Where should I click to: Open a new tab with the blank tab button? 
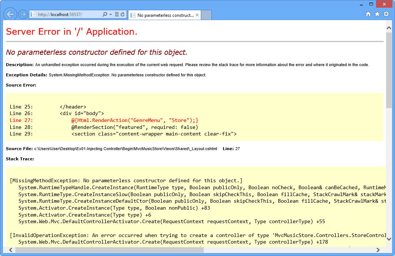[x=206, y=15]
